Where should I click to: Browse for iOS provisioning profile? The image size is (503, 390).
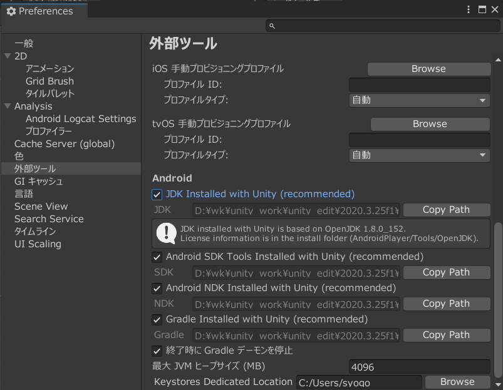[x=429, y=69]
